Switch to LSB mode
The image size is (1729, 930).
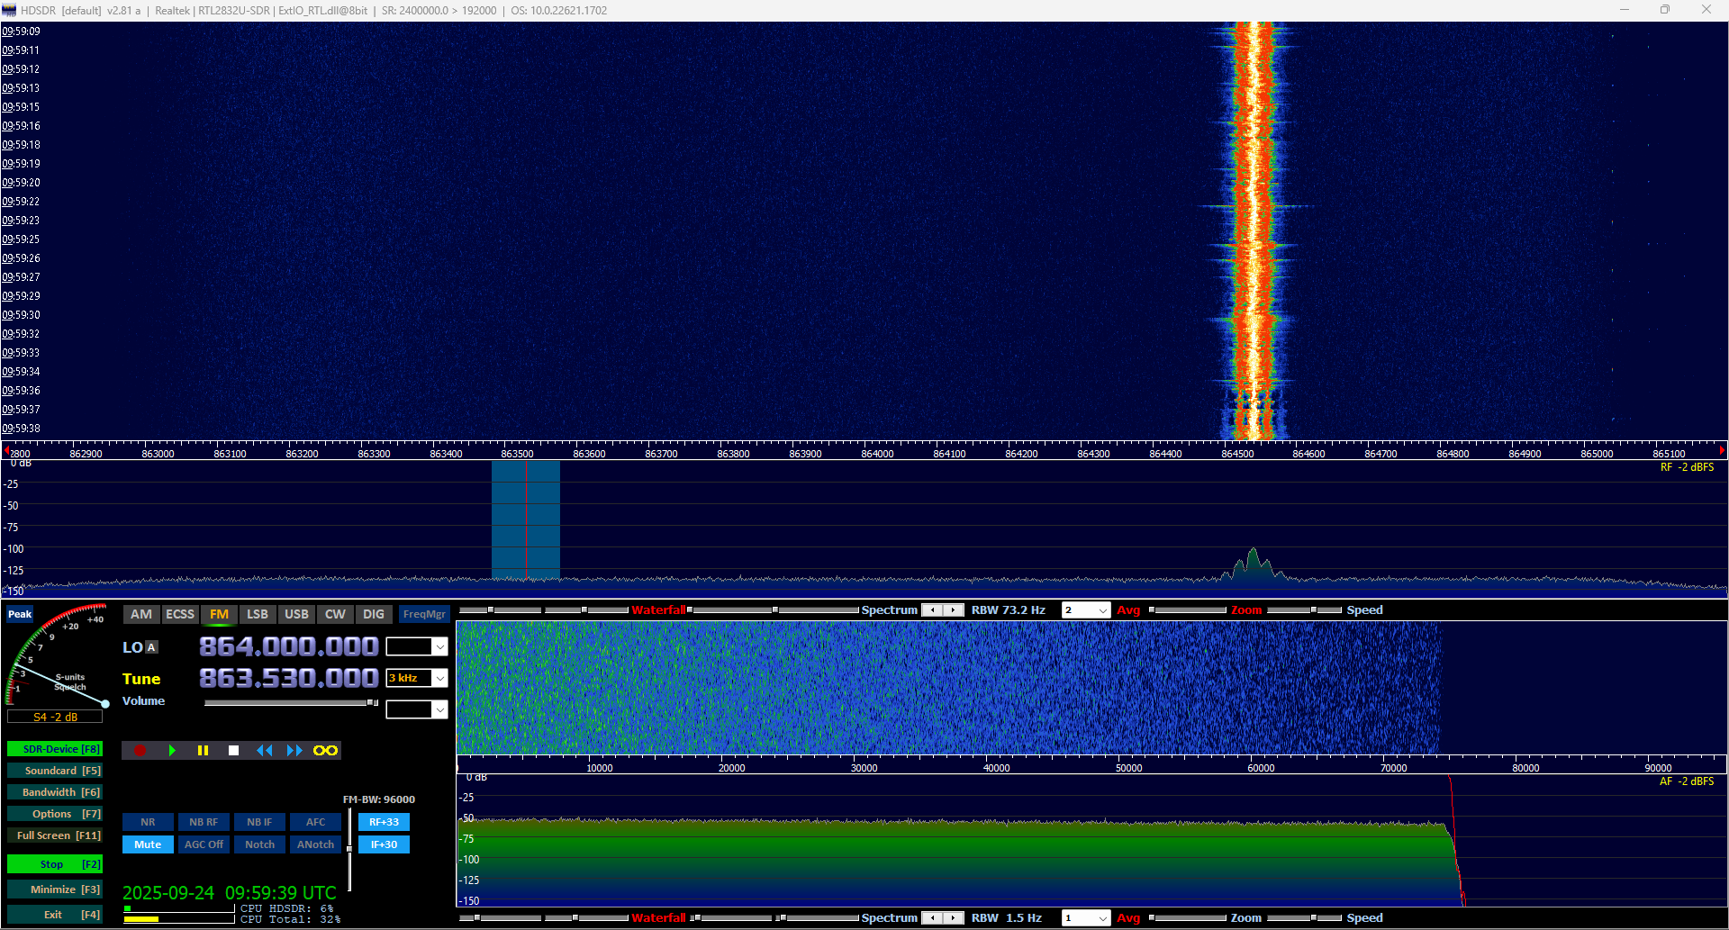click(x=258, y=614)
